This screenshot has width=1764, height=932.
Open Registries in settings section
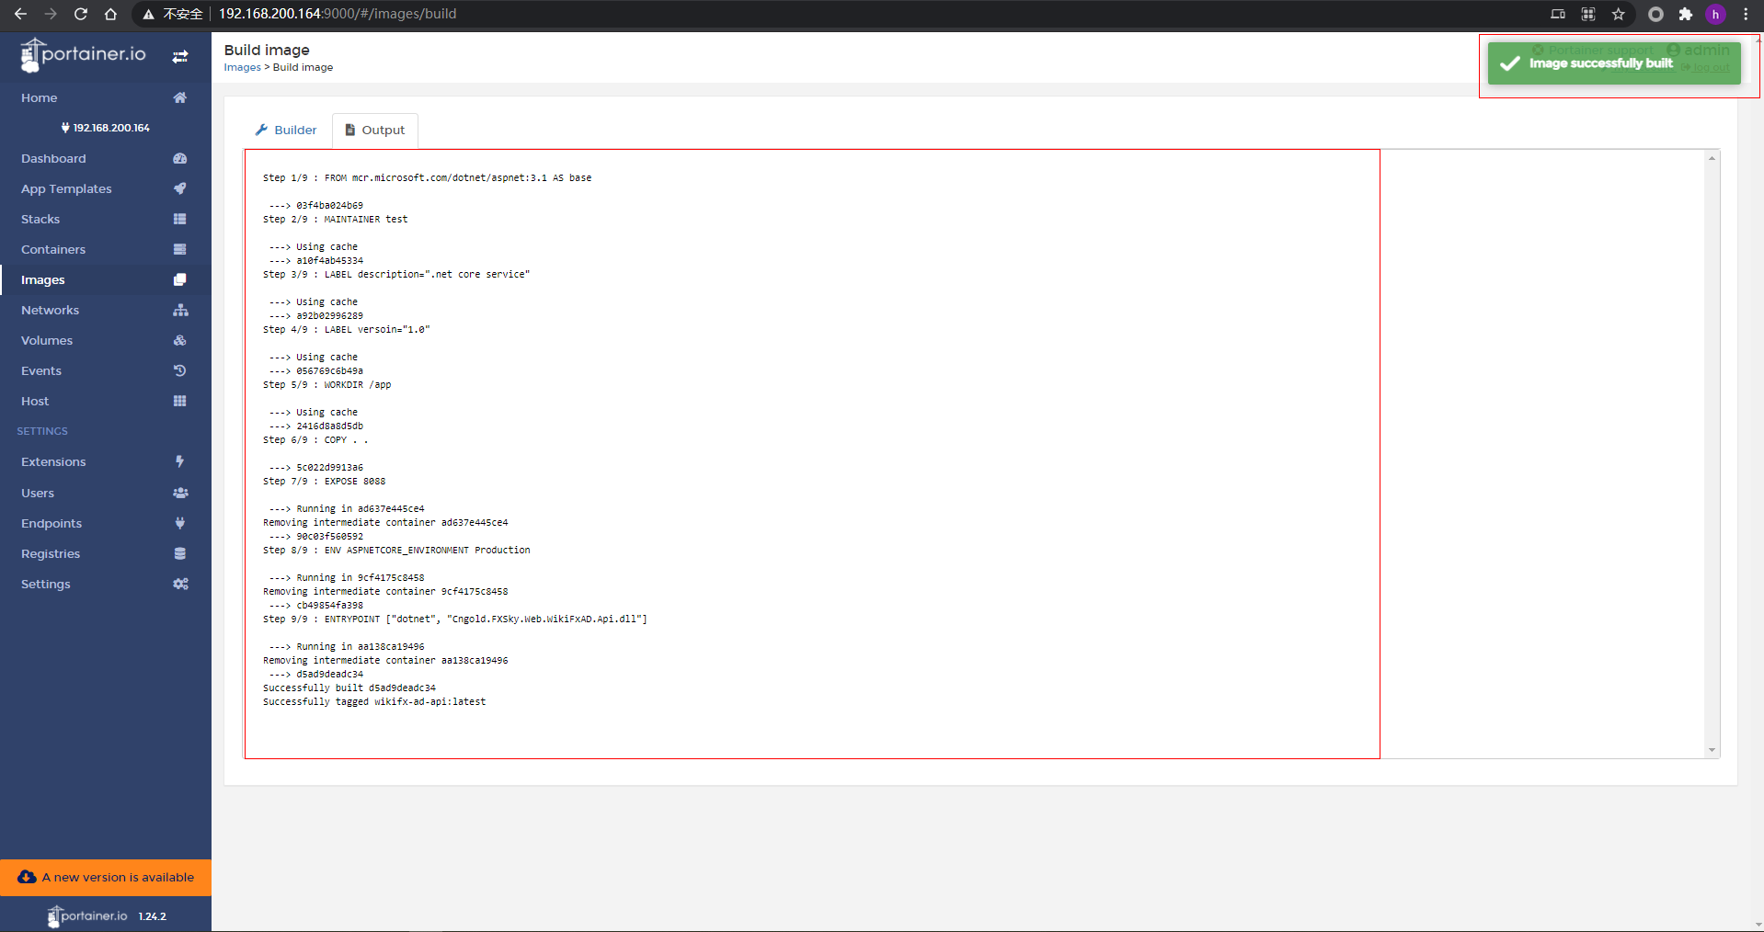tap(106, 553)
